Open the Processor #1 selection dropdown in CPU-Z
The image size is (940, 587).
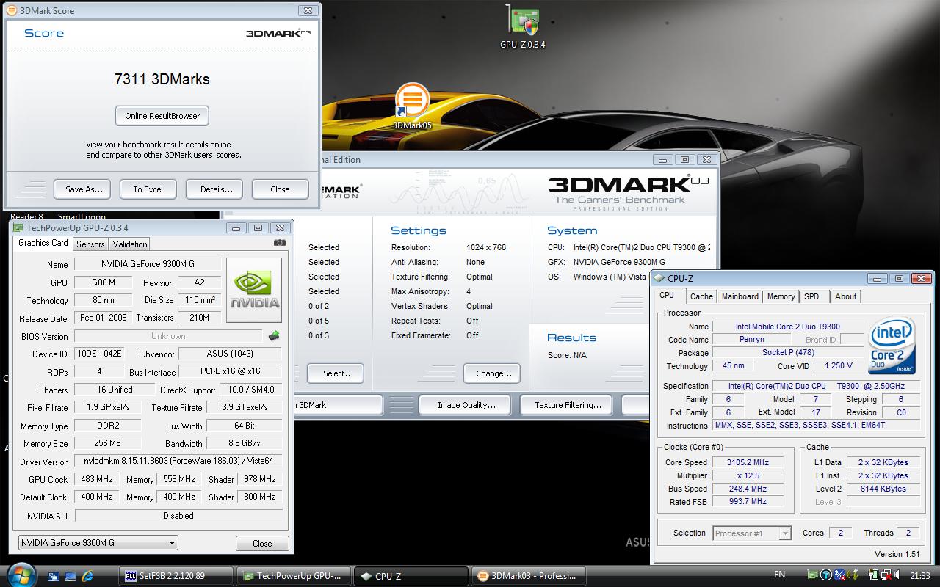tap(752, 533)
